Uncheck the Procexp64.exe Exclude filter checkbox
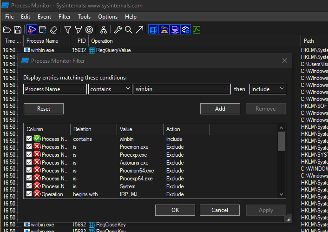Screen dimensions: 328x232 pyautogui.click(x=29, y=178)
